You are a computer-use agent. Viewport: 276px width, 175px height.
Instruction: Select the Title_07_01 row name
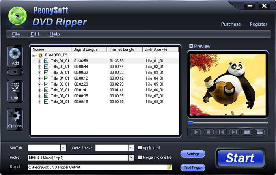click(x=60, y=96)
